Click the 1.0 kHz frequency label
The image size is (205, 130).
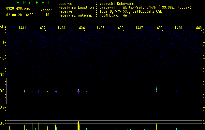pos(3,58)
